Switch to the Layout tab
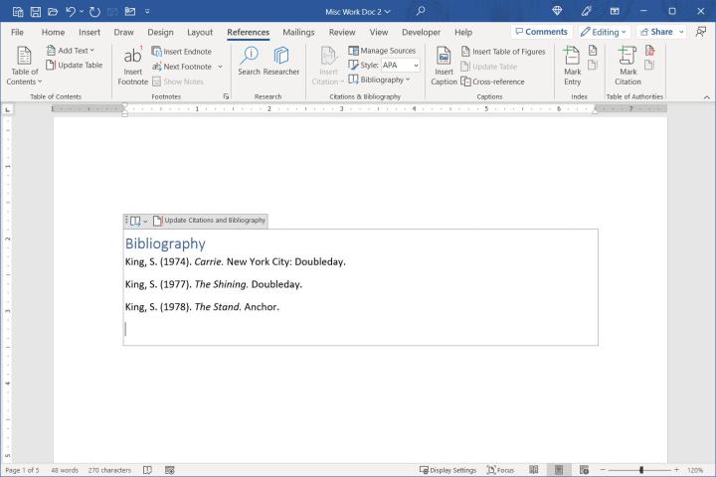716x477 pixels. point(200,32)
